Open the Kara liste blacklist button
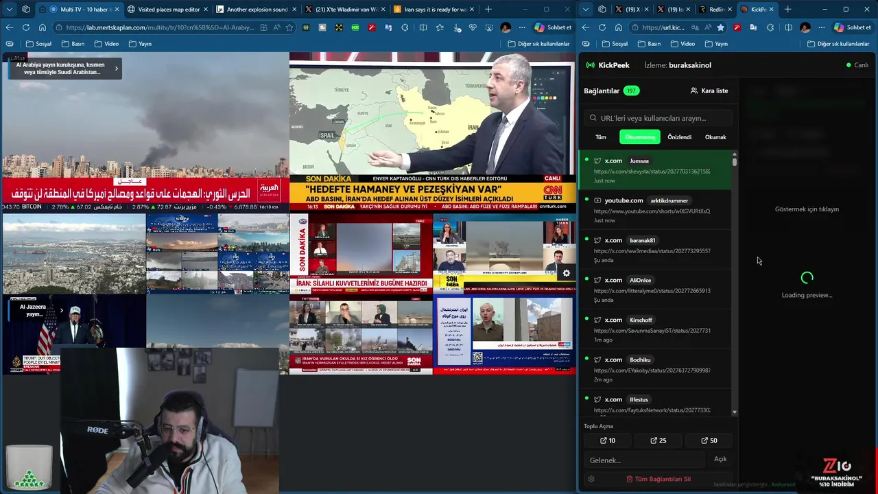 point(709,91)
